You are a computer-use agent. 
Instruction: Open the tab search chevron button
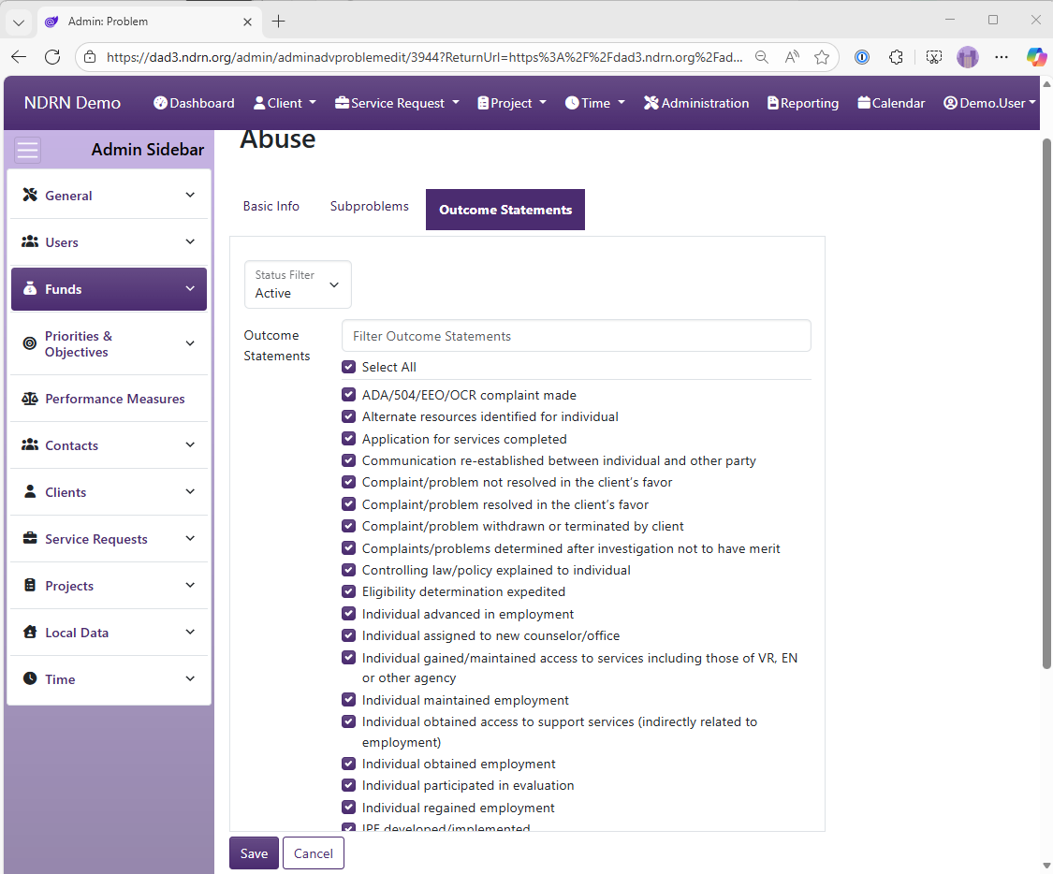click(19, 22)
